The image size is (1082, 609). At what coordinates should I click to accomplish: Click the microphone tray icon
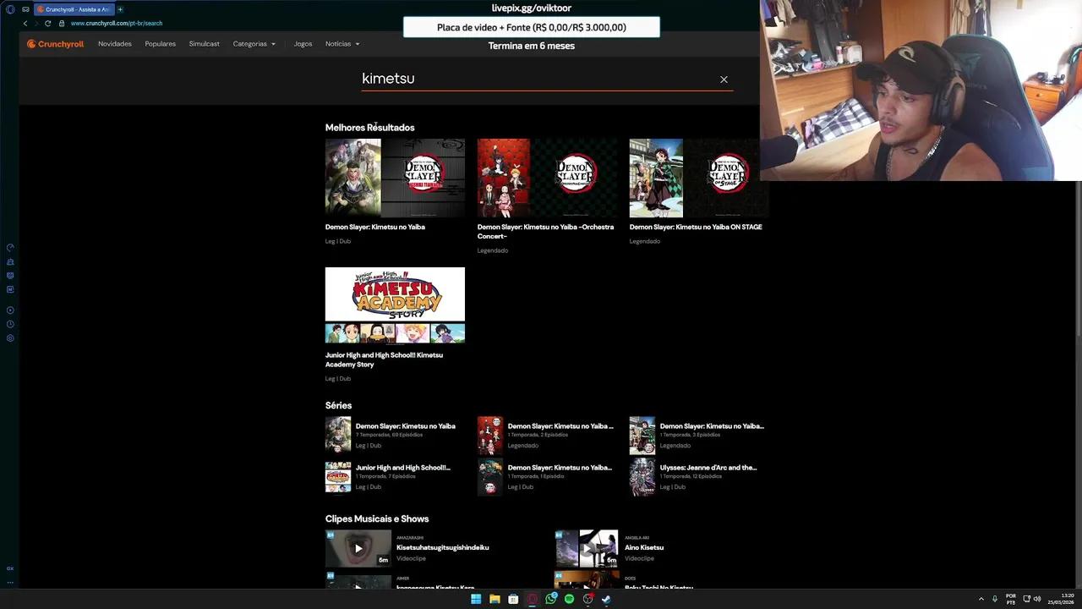[x=995, y=599]
